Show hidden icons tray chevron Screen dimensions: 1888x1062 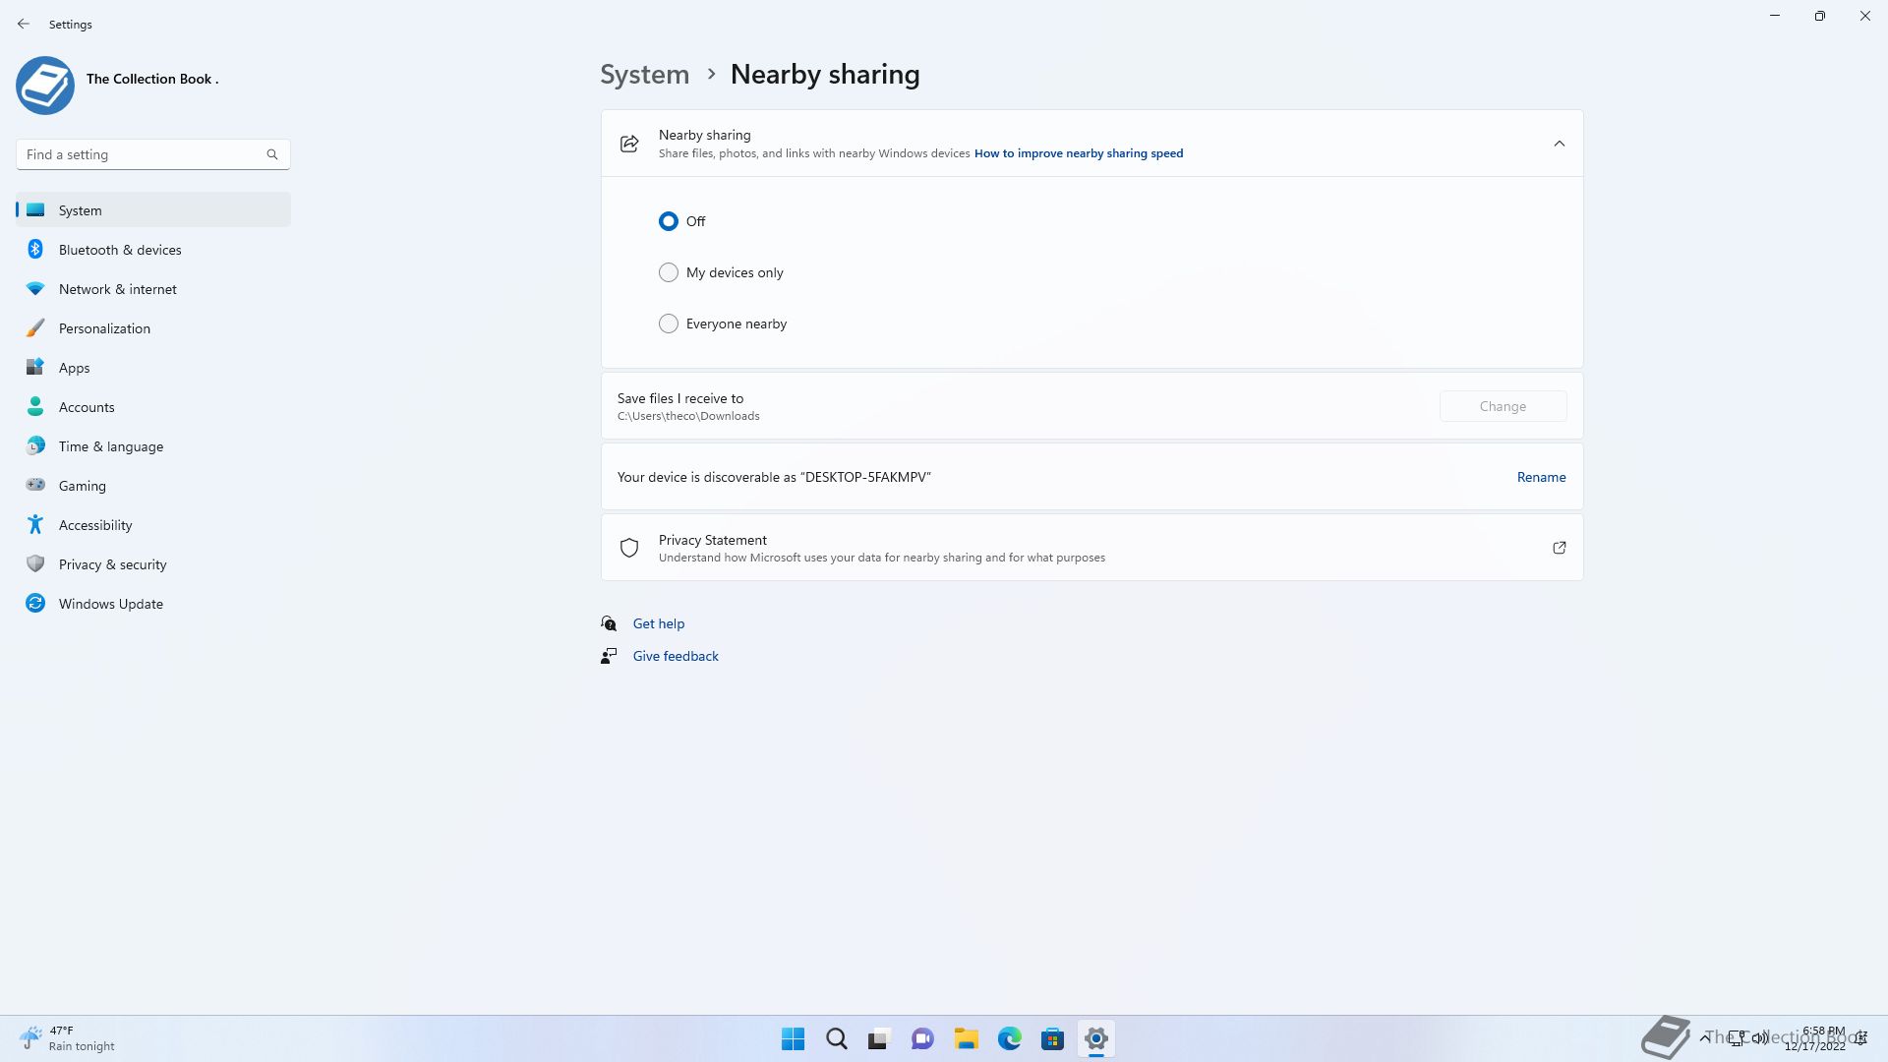[x=1704, y=1037]
